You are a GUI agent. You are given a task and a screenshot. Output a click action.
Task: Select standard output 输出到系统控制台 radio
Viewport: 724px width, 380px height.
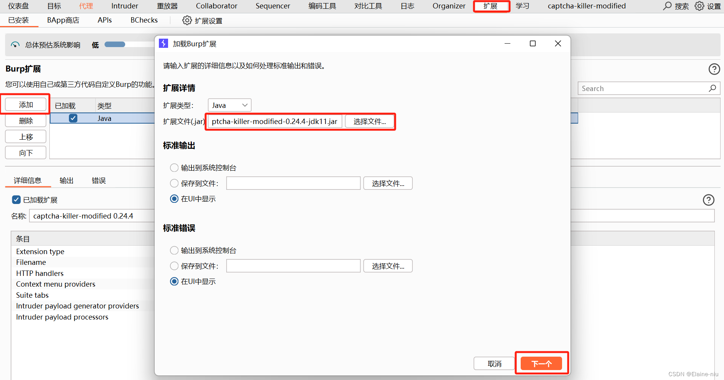tap(174, 168)
